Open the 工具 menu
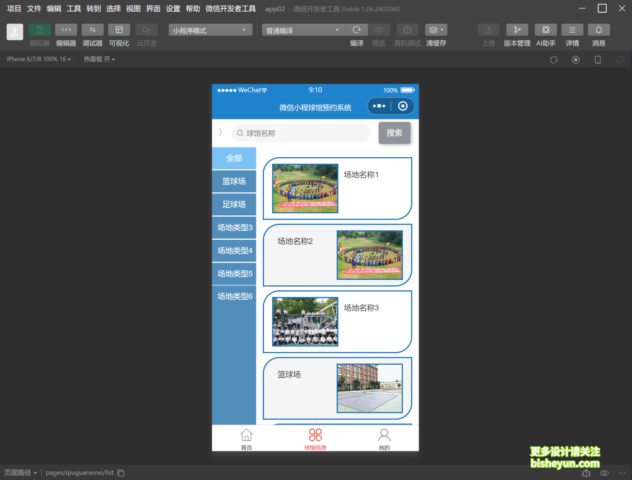The height and width of the screenshot is (480, 632). tap(73, 8)
